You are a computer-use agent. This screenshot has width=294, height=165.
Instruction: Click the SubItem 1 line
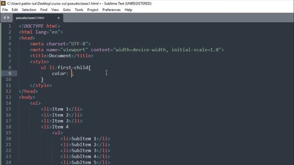pos(85,138)
